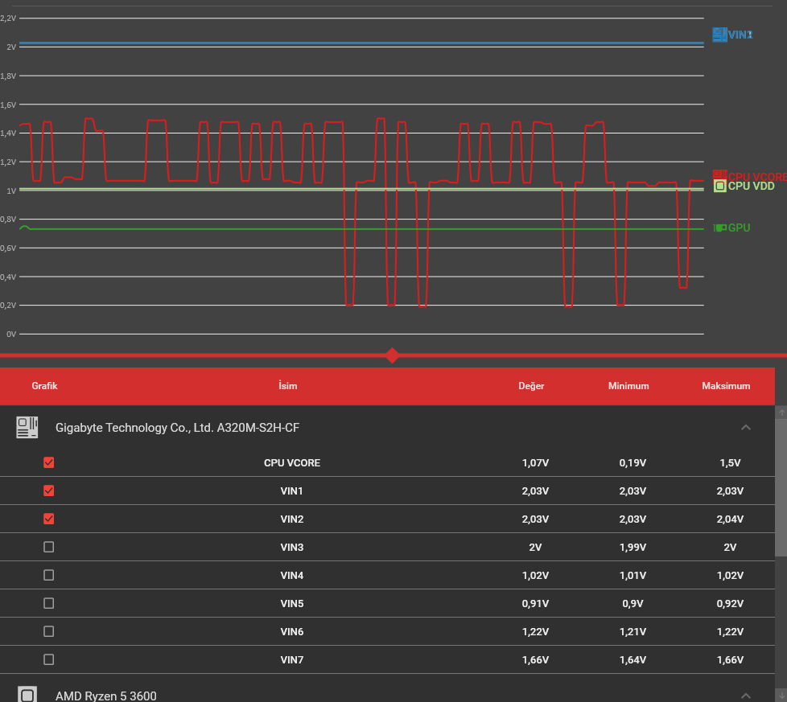
Task: Collapse the Gigabyte A320M-S2H-CF section
Action: coord(746,427)
